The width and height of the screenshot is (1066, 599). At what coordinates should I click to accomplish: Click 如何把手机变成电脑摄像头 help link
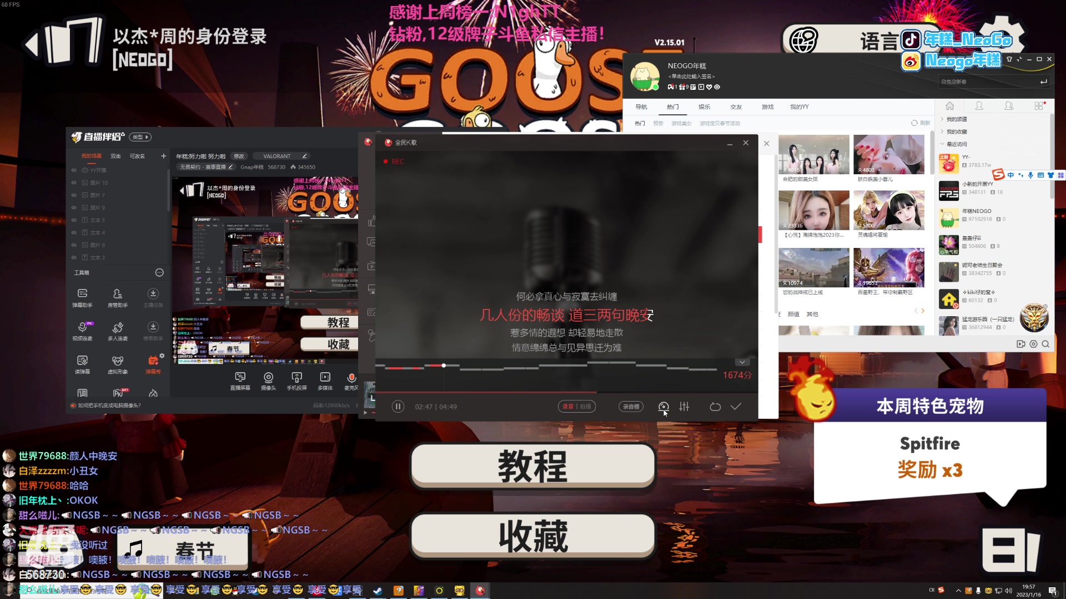point(109,405)
